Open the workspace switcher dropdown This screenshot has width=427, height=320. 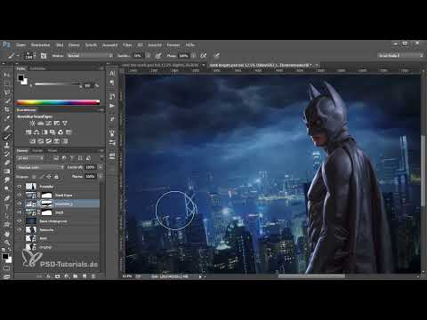pyautogui.click(x=400, y=55)
